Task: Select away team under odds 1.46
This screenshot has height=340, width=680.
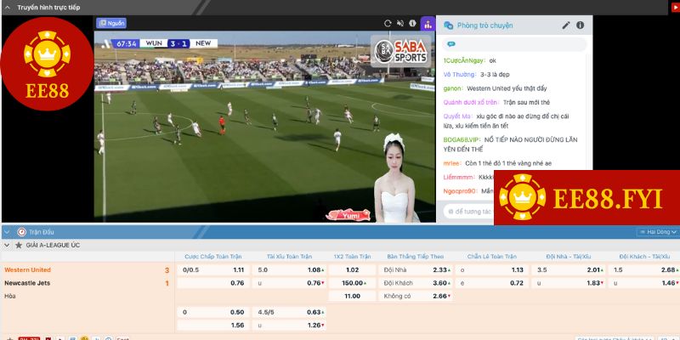Action: (x=644, y=283)
